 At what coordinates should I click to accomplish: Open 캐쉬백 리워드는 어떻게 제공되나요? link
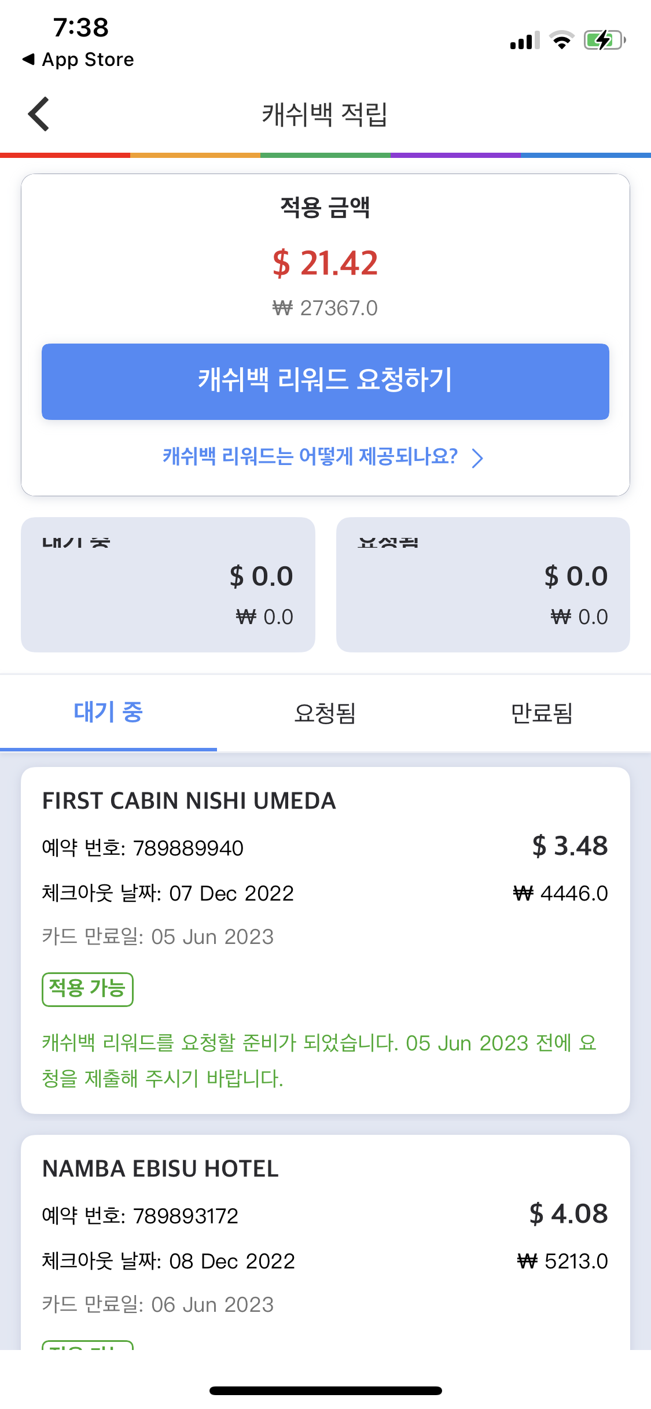coord(310,457)
